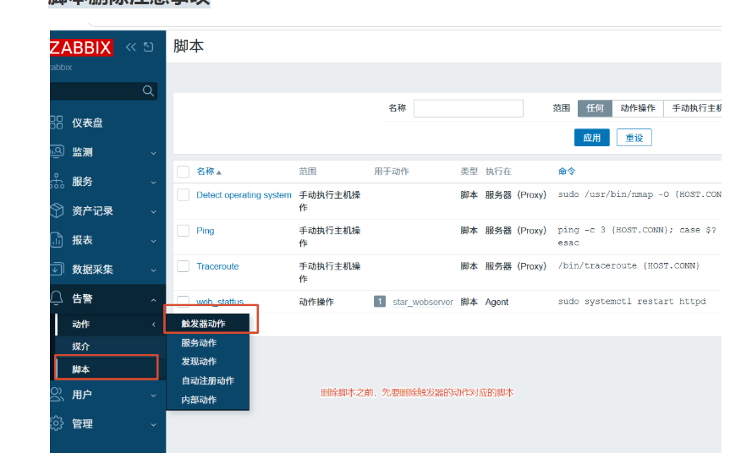Click the 监测 monitoring icon

[57, 151]
